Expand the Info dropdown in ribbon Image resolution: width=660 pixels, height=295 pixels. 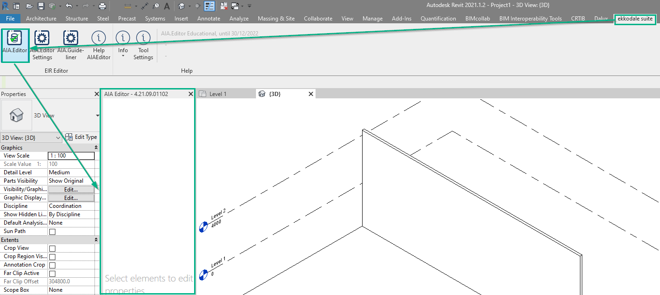tap(123, 56)
